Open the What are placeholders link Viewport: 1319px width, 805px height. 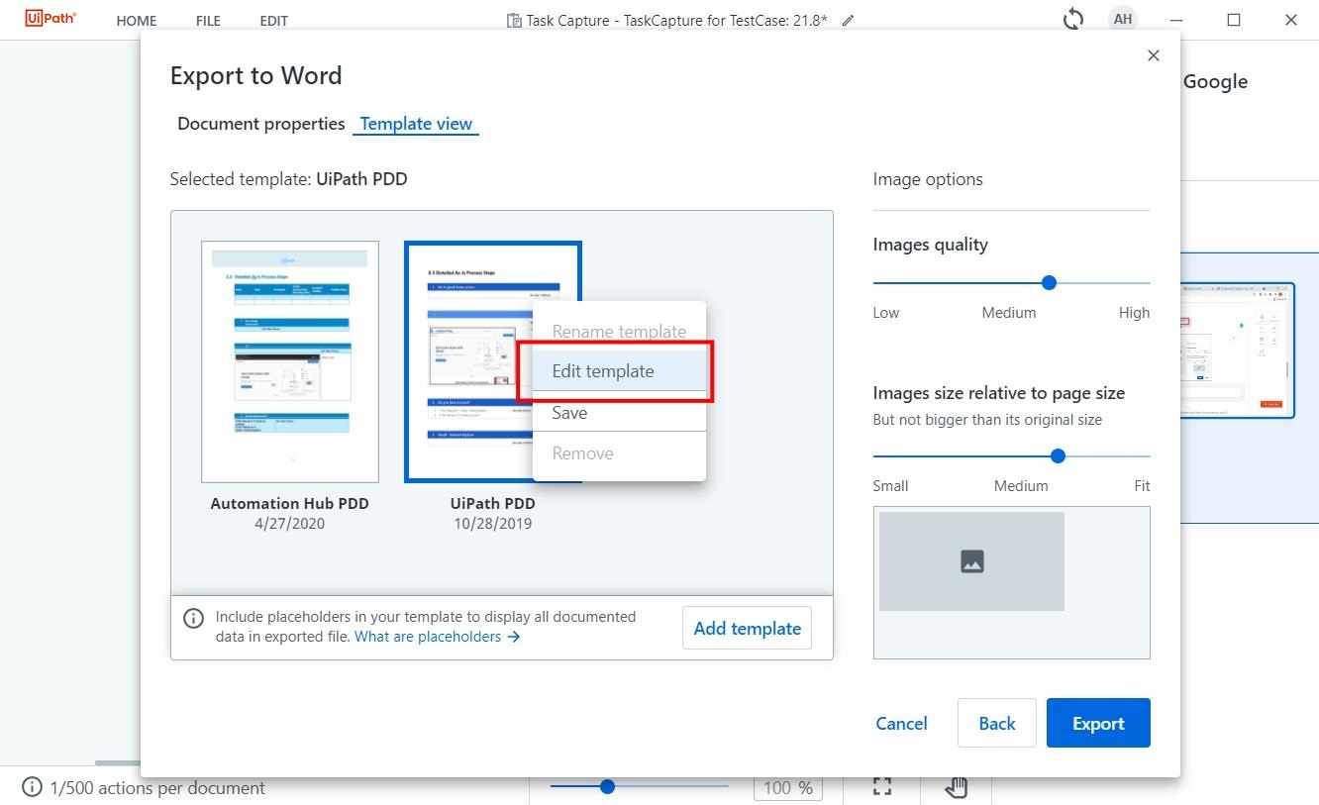click(437, 637)
